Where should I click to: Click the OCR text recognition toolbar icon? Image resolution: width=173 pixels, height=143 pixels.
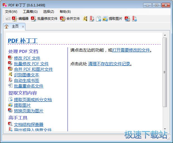85,19
